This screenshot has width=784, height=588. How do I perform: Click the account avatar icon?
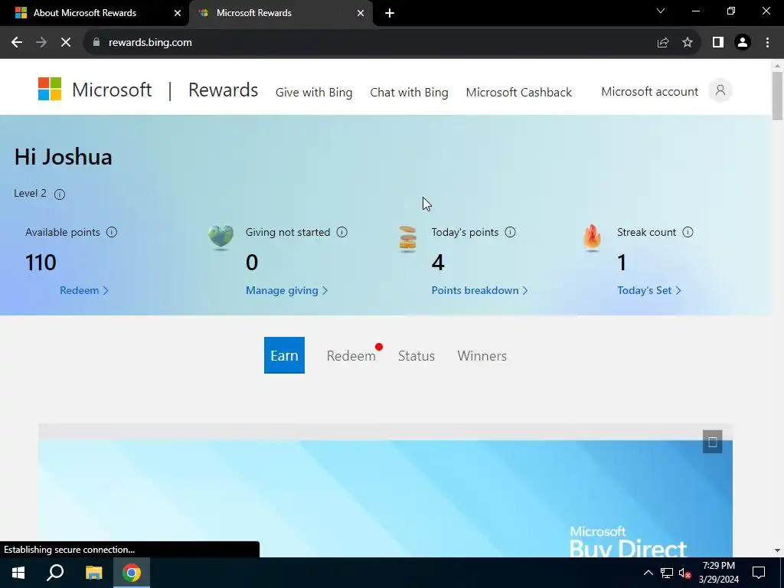[720, 90]
